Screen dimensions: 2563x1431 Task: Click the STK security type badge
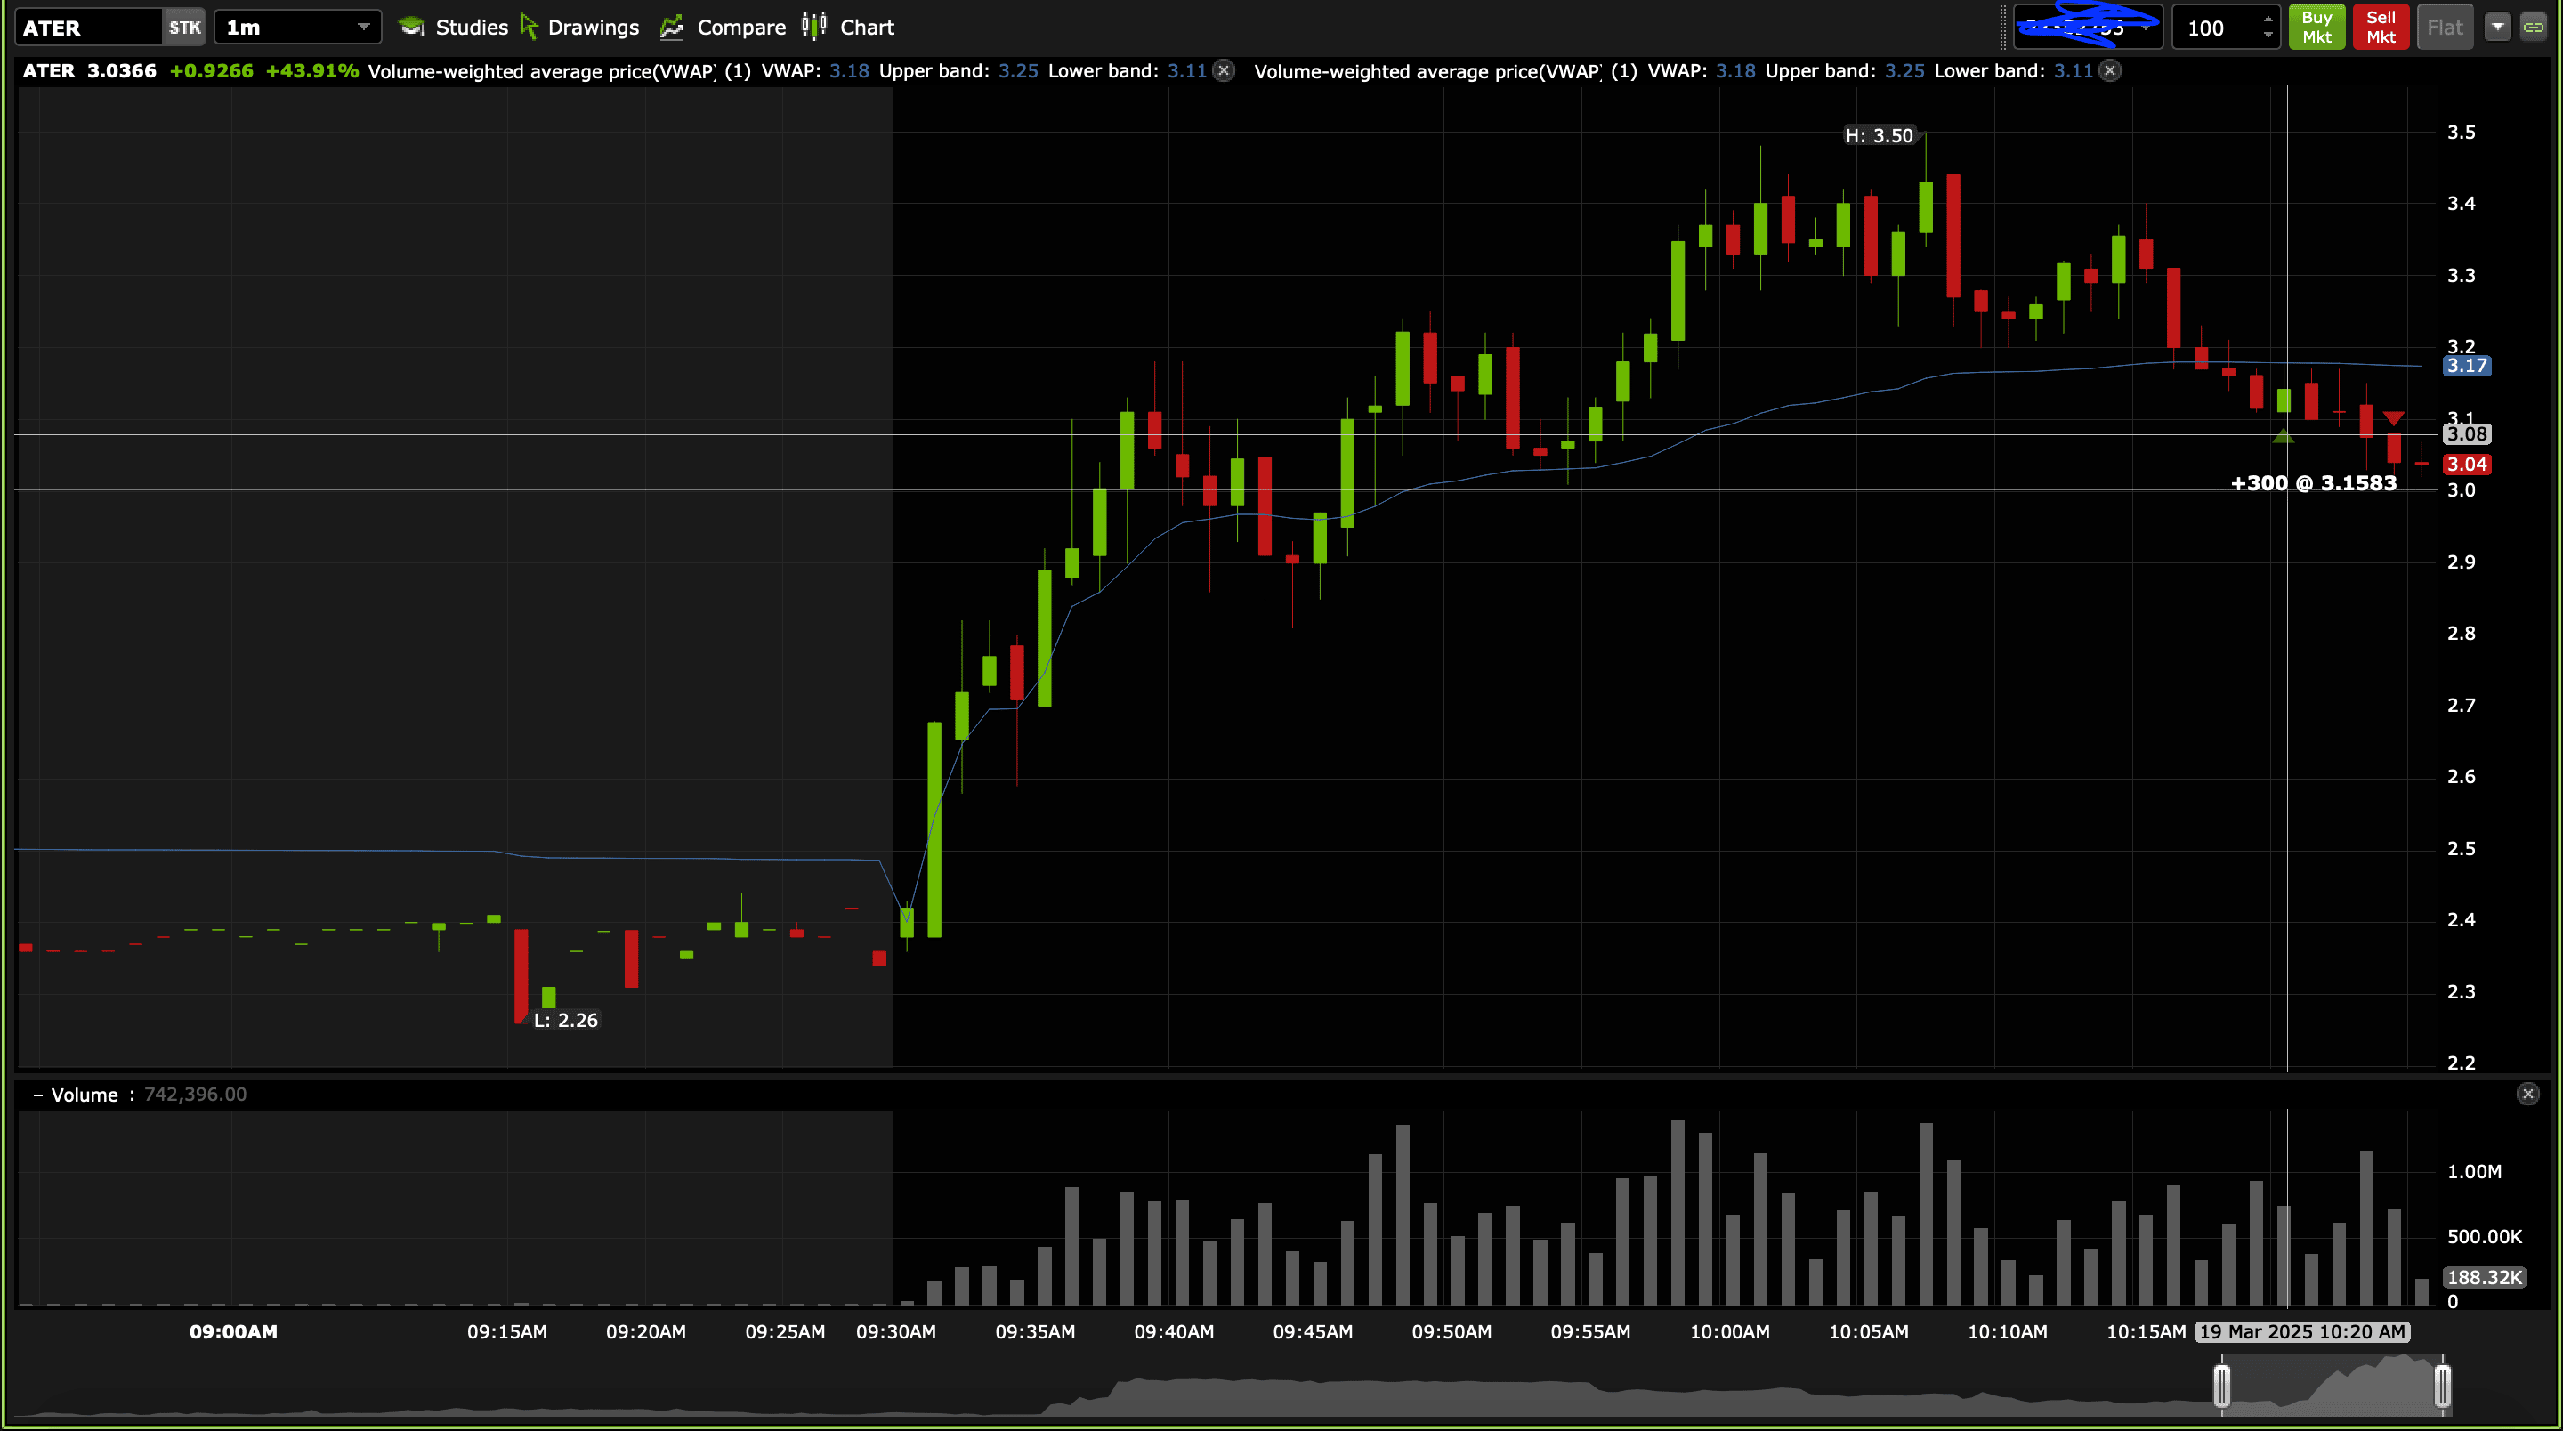(x=184, y=27)
